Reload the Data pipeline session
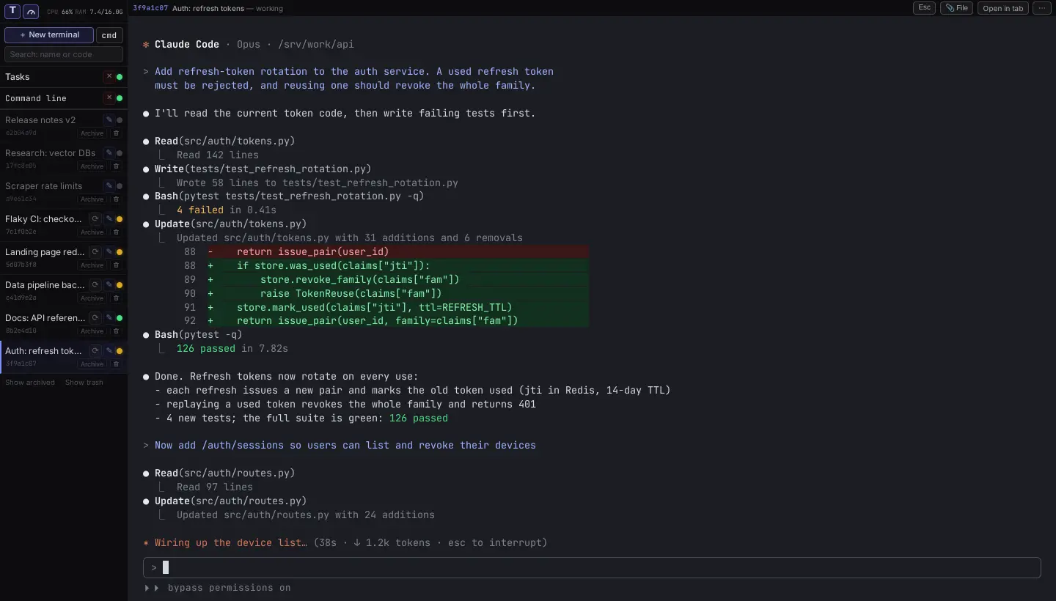Viewport: 1056px width, 601px height. coord(95,285)
